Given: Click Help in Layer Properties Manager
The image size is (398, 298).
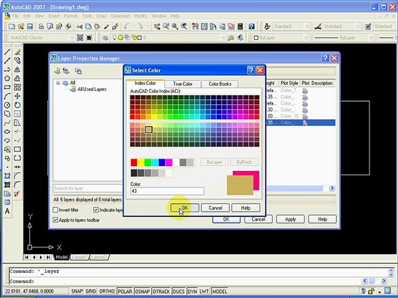Looking at the screenshot, I should coord(323,219).
